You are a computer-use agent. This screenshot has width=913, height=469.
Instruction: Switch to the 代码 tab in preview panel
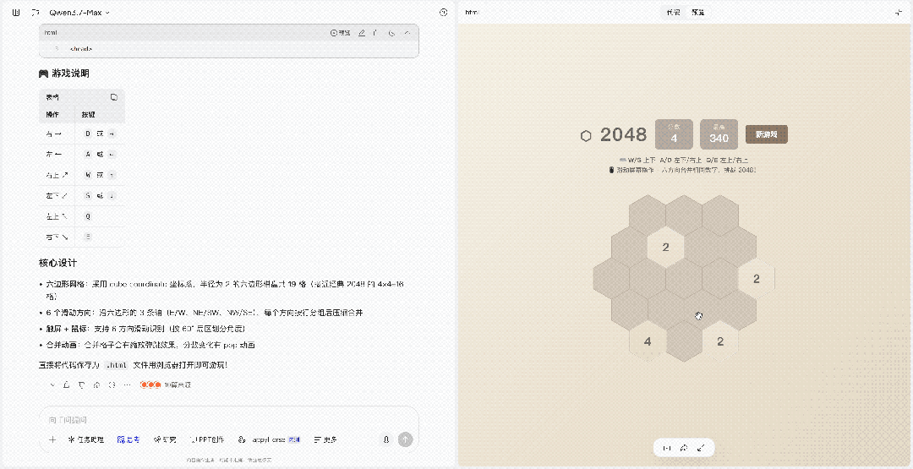(x=673, y=12)
